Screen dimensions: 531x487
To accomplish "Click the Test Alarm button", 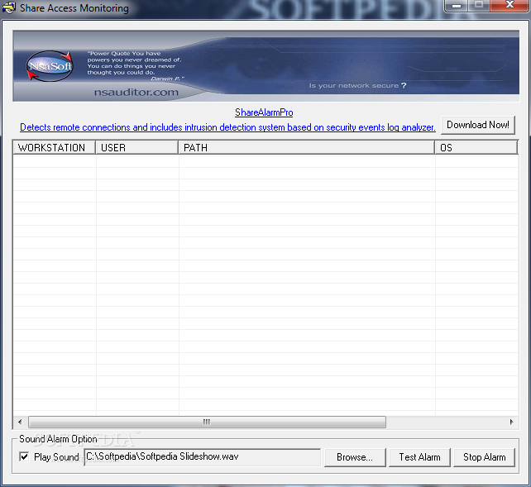I will click(x=419, y=457).
